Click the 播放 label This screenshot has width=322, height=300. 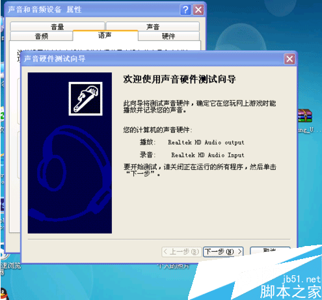point(148,143)
